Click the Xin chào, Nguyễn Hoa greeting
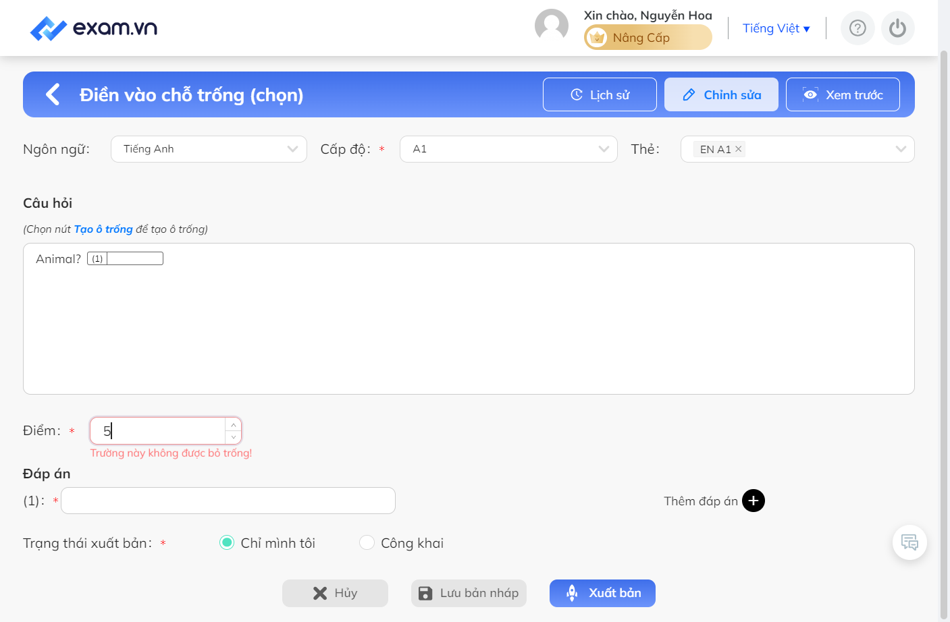 coord(648,15)
